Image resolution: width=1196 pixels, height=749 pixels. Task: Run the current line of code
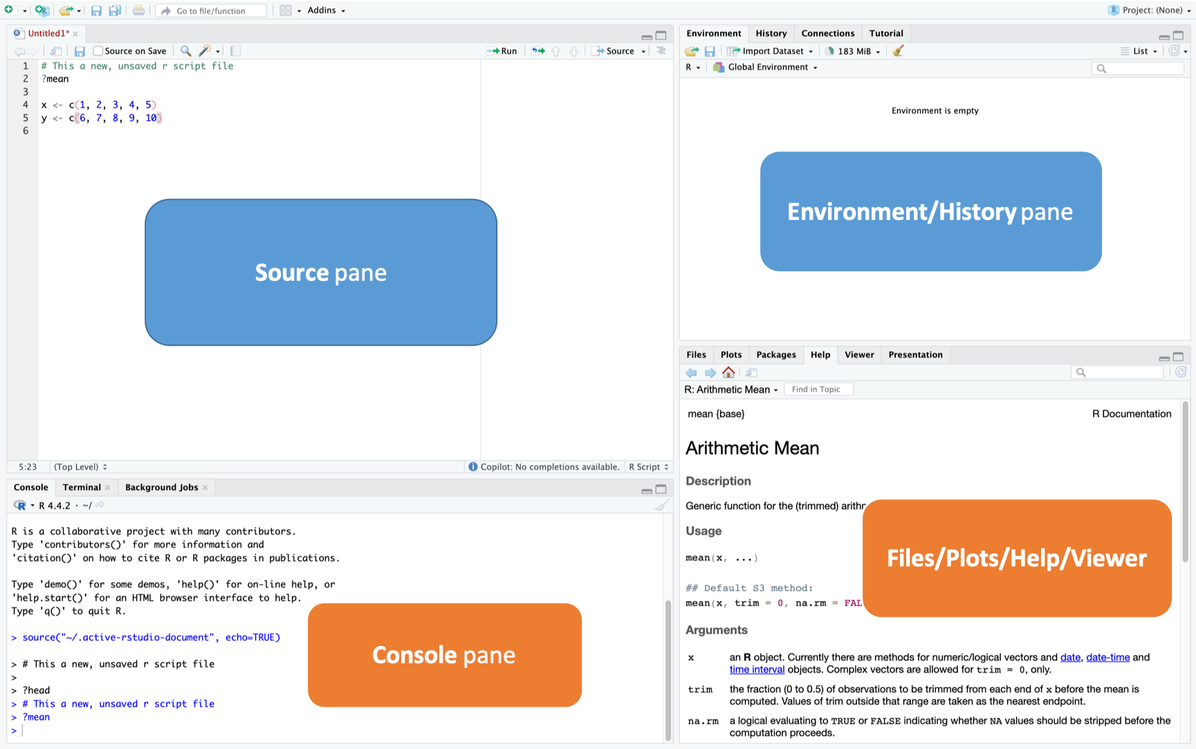point(503,50)
